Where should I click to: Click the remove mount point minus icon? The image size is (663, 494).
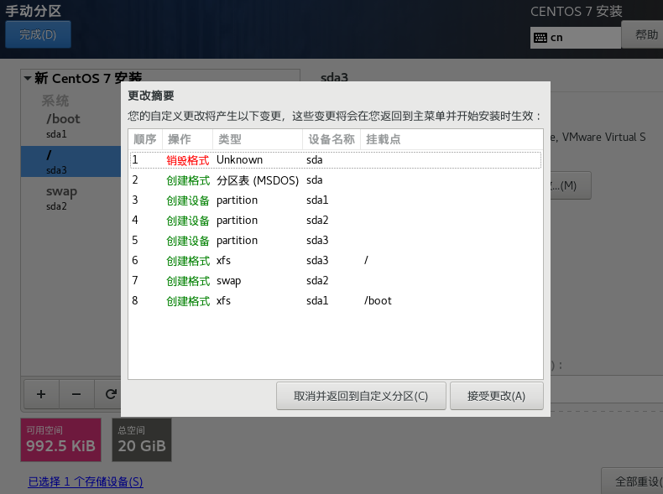[76, 394]
